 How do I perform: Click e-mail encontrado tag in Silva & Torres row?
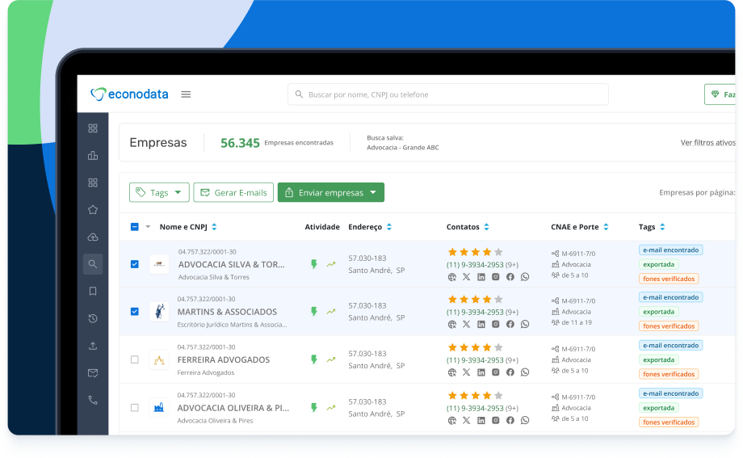click(670, 250)
